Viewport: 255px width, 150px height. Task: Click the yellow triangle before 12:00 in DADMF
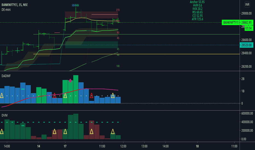pyautogui.click(x=113, y=95)
